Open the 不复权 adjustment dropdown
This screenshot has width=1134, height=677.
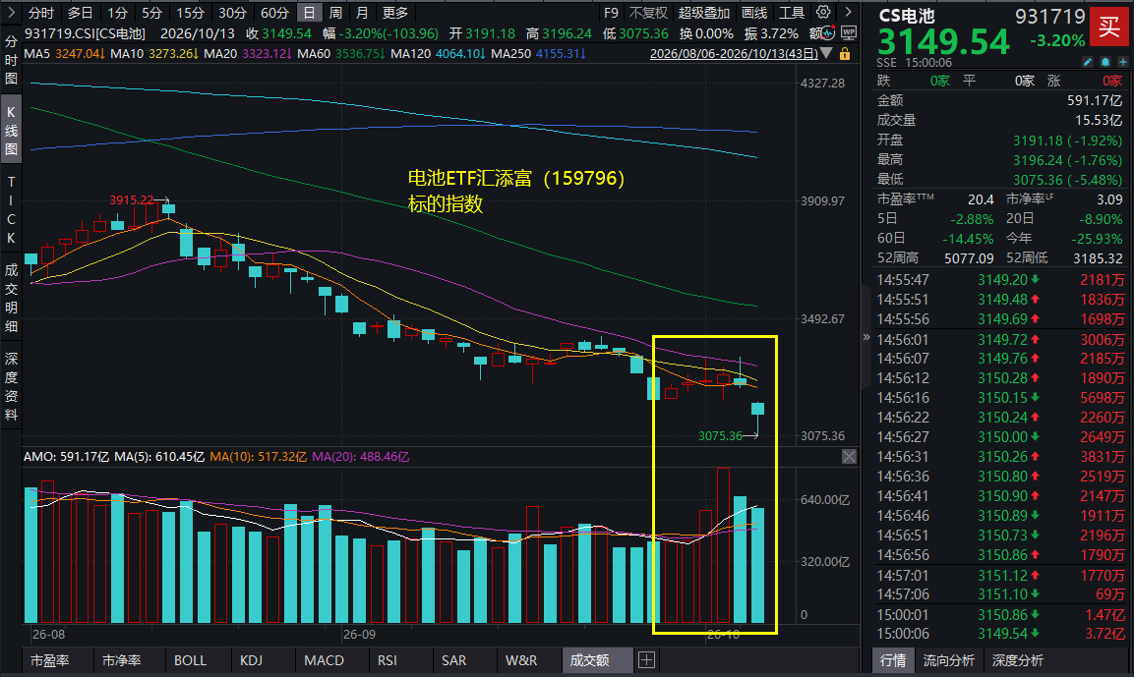pos(648,13)
